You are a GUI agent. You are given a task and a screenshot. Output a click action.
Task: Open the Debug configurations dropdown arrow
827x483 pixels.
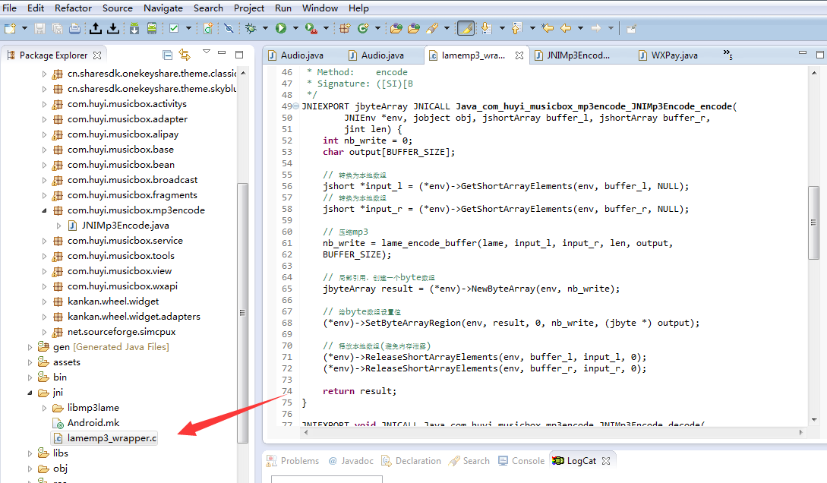[x=265, y=28]
